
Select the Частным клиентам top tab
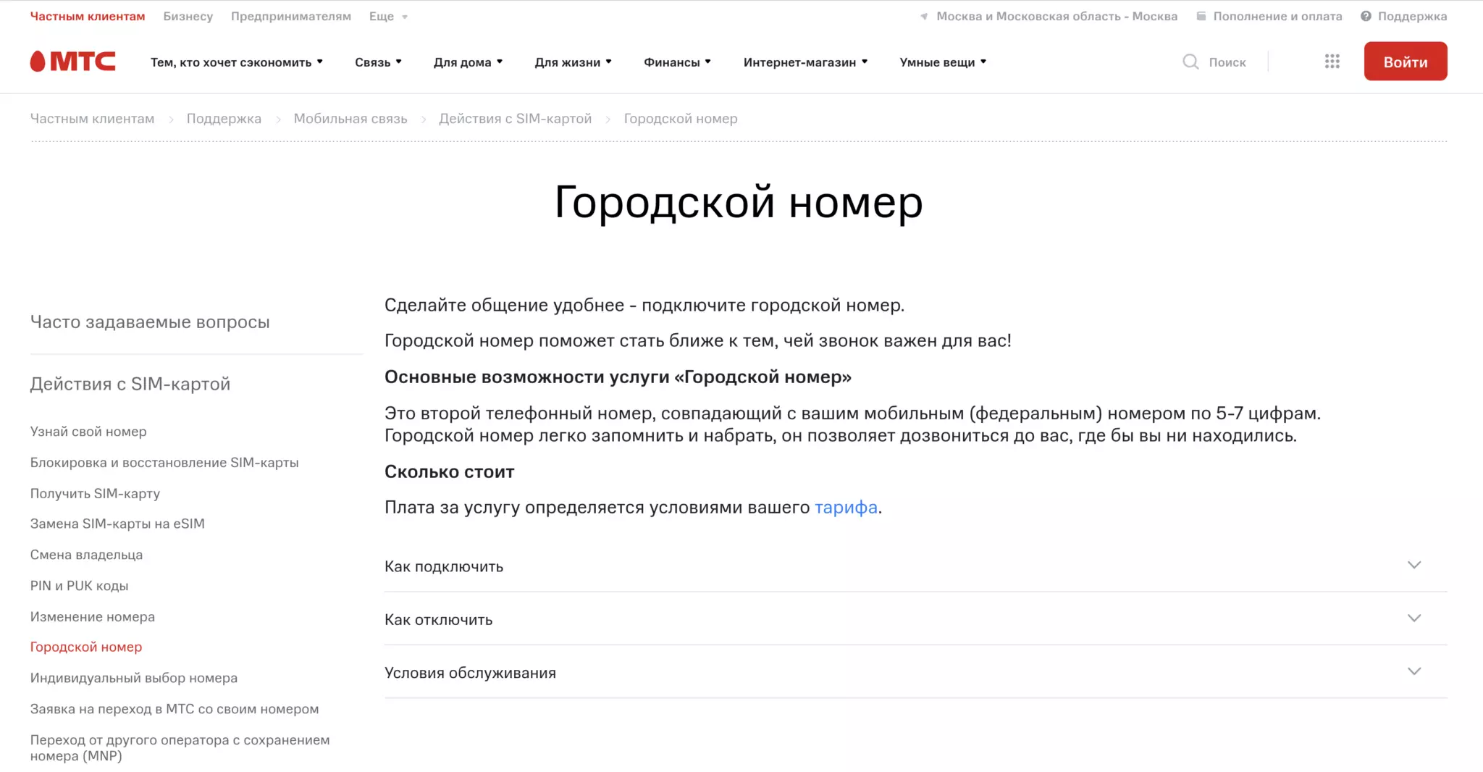(88, 16)
